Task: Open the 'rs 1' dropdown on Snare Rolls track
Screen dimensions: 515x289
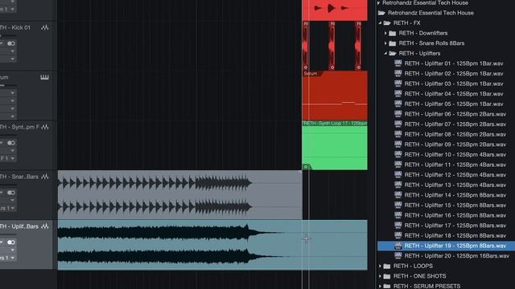Action: click(7, 208)
